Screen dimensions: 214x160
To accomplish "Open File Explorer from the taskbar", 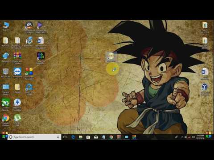I will pyautogui.click(x=81, y=137).
